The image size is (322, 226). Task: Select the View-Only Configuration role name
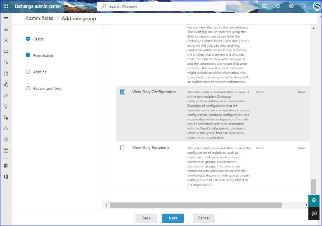tap(154, 92)
